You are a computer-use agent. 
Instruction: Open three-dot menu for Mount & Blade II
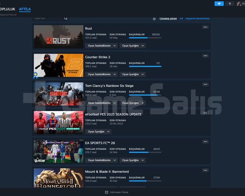205,170
